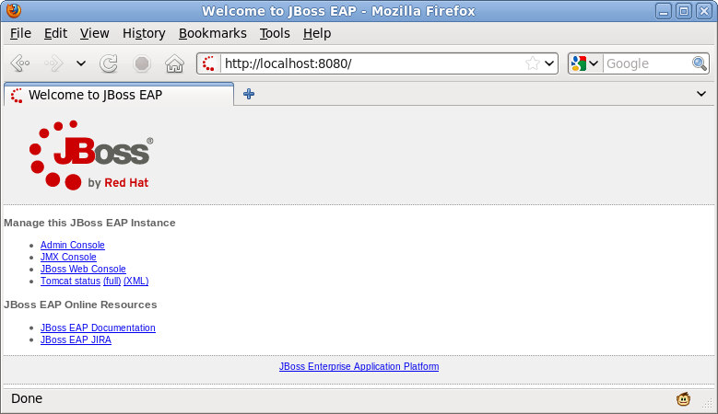718x414 pixels.
Task: Open the Tools menu
Action: (x=275, y=33)
